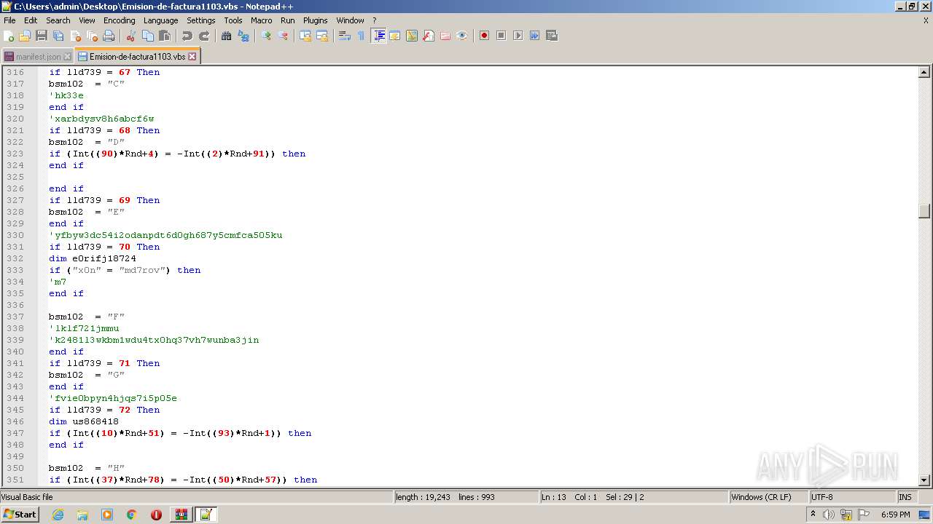The width and height of the screenshot is (933, 524).
Task: Close the Emision-de-factura1103.vbs tab
Action: [x=192, y=56]
